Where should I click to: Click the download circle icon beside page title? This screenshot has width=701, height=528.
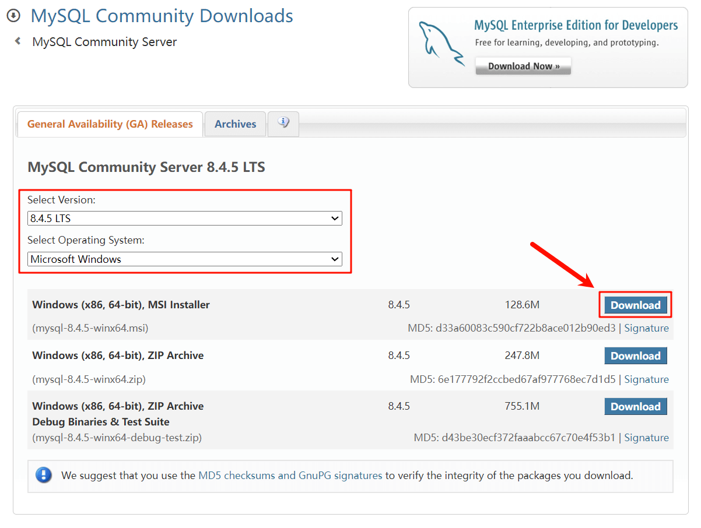coord(13,16)
